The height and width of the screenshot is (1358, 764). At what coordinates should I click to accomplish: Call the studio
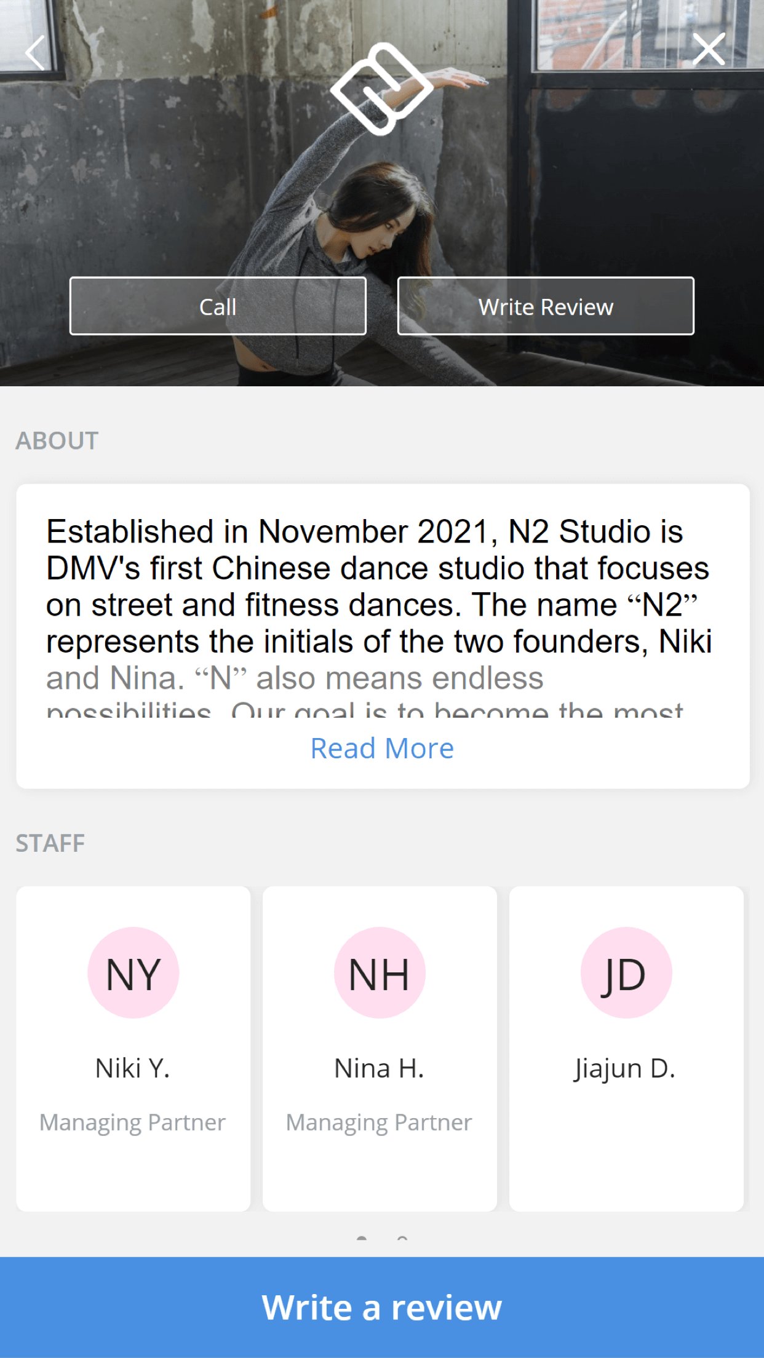click(218, 306)
